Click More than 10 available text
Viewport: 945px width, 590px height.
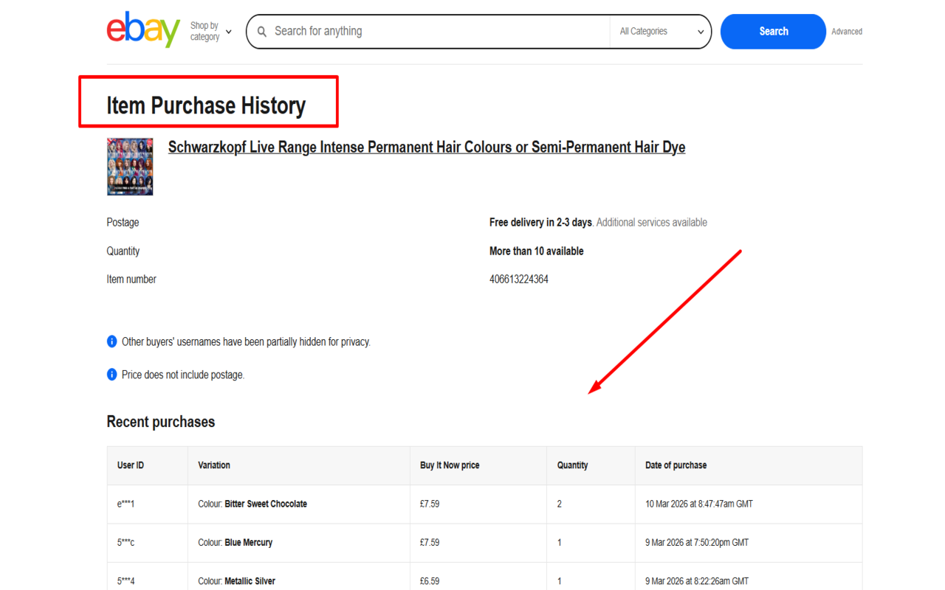pos(537,251)
